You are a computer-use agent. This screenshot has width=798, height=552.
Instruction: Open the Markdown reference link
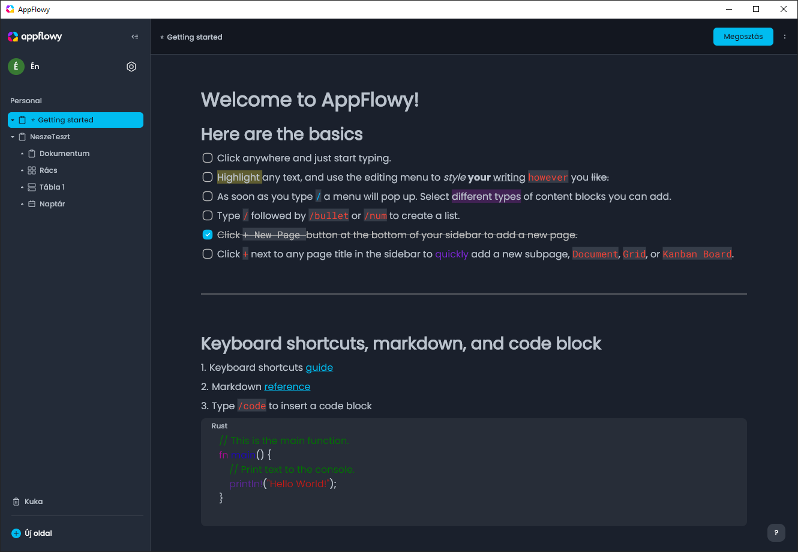287,386
